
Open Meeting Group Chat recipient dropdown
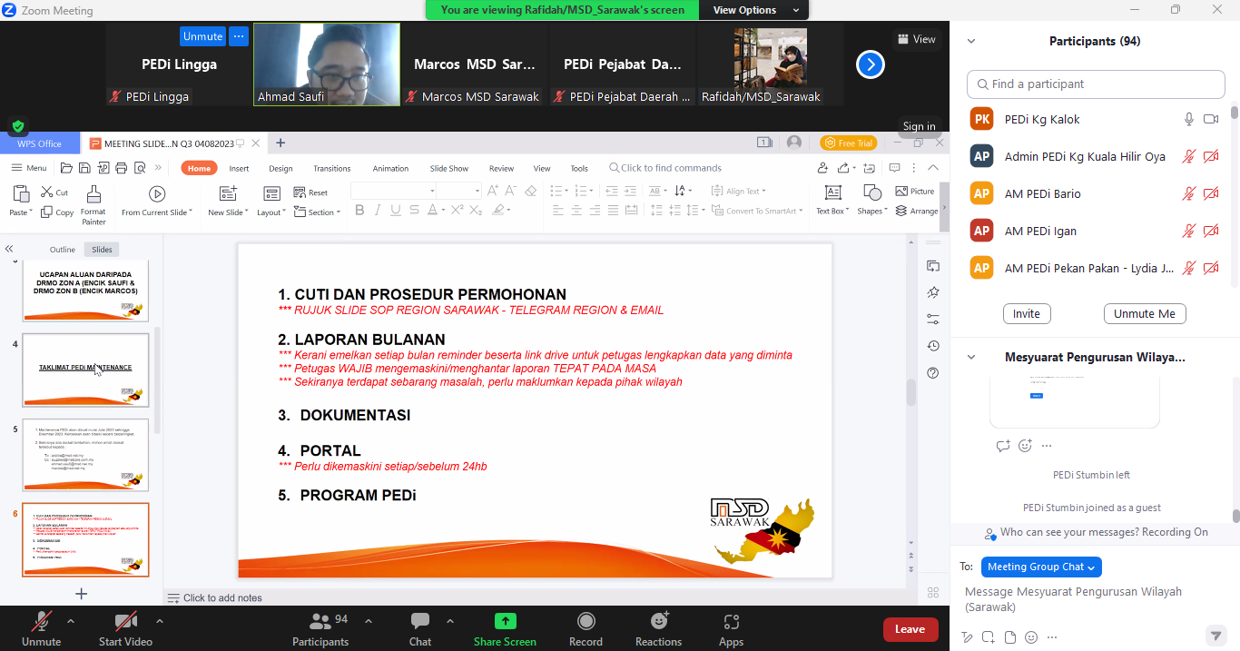point(1040,567)
